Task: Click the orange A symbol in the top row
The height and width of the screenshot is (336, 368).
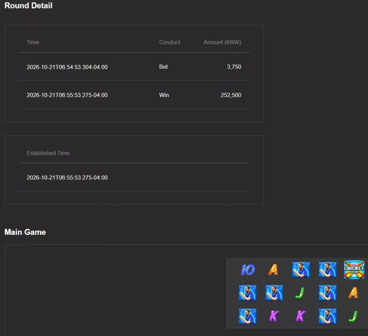Action: [x=273, y=270]
